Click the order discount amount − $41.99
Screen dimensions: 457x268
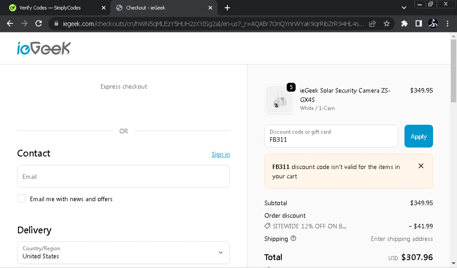[421, 226]
